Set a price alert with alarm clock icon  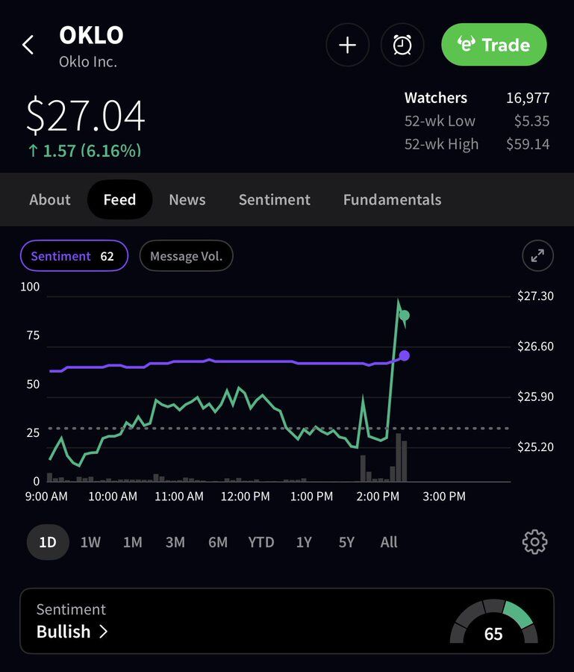click(402, 45)
